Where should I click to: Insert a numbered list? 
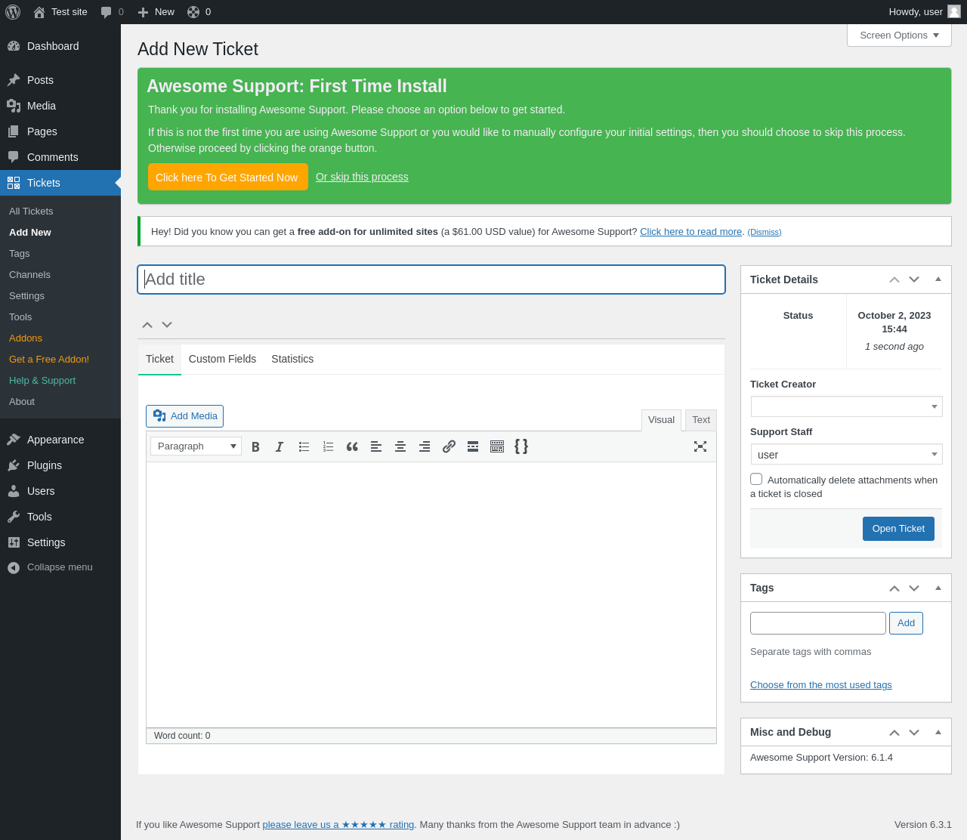click(x=328, y=446)
